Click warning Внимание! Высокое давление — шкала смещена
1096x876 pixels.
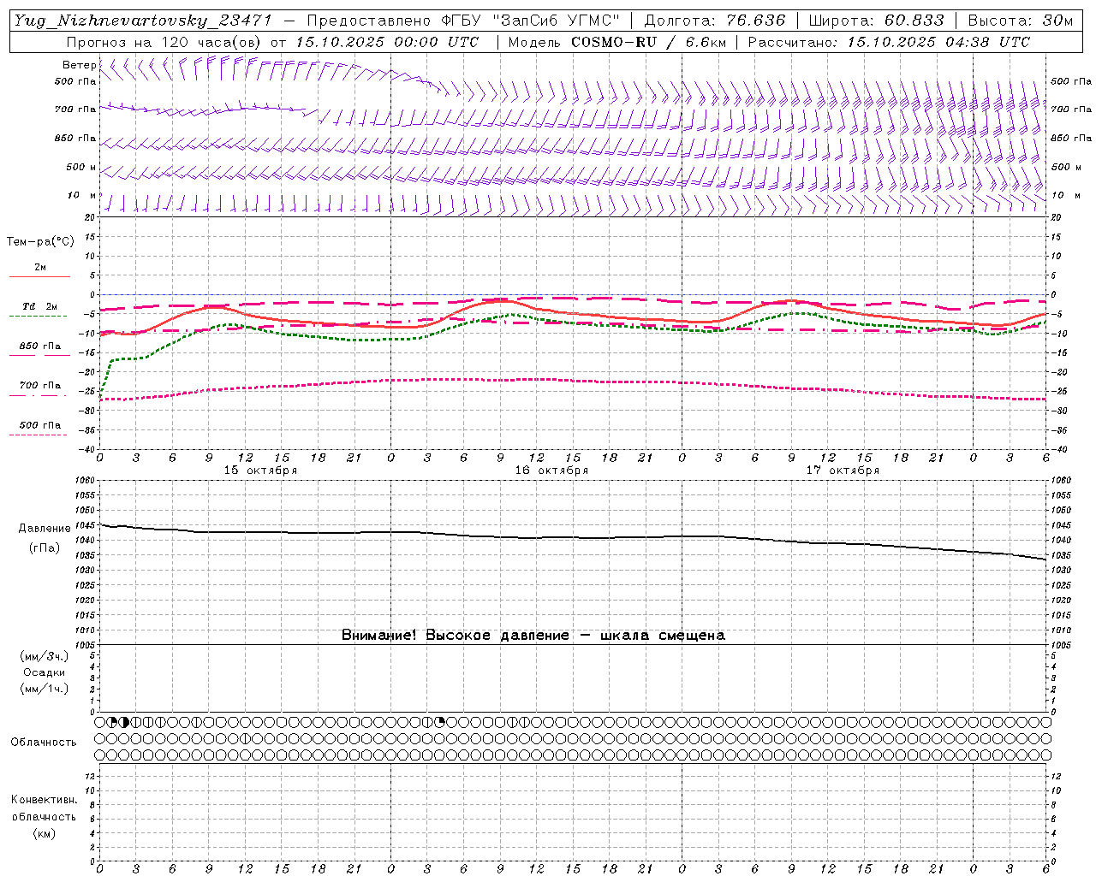tap(533, 636)
